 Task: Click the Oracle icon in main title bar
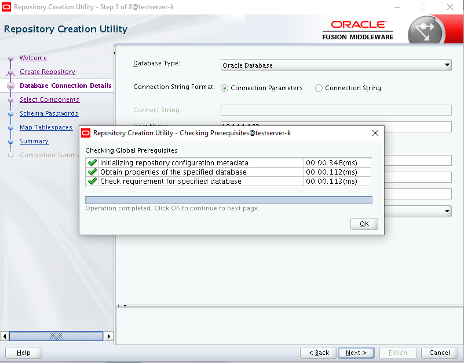click(x=6, y=7)
